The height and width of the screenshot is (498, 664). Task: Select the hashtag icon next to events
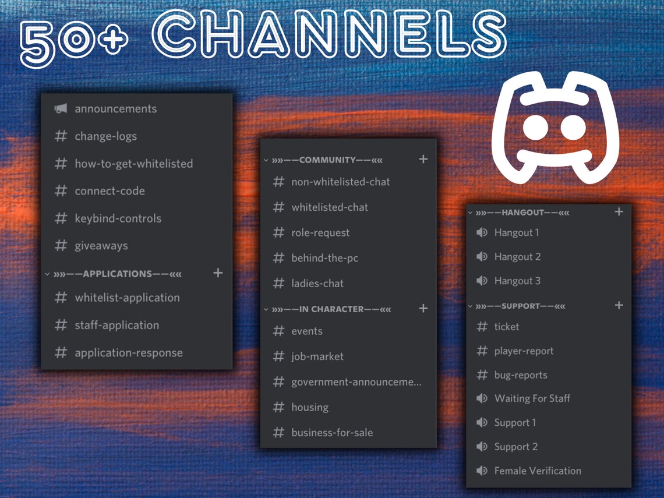[x=278, y=331]
